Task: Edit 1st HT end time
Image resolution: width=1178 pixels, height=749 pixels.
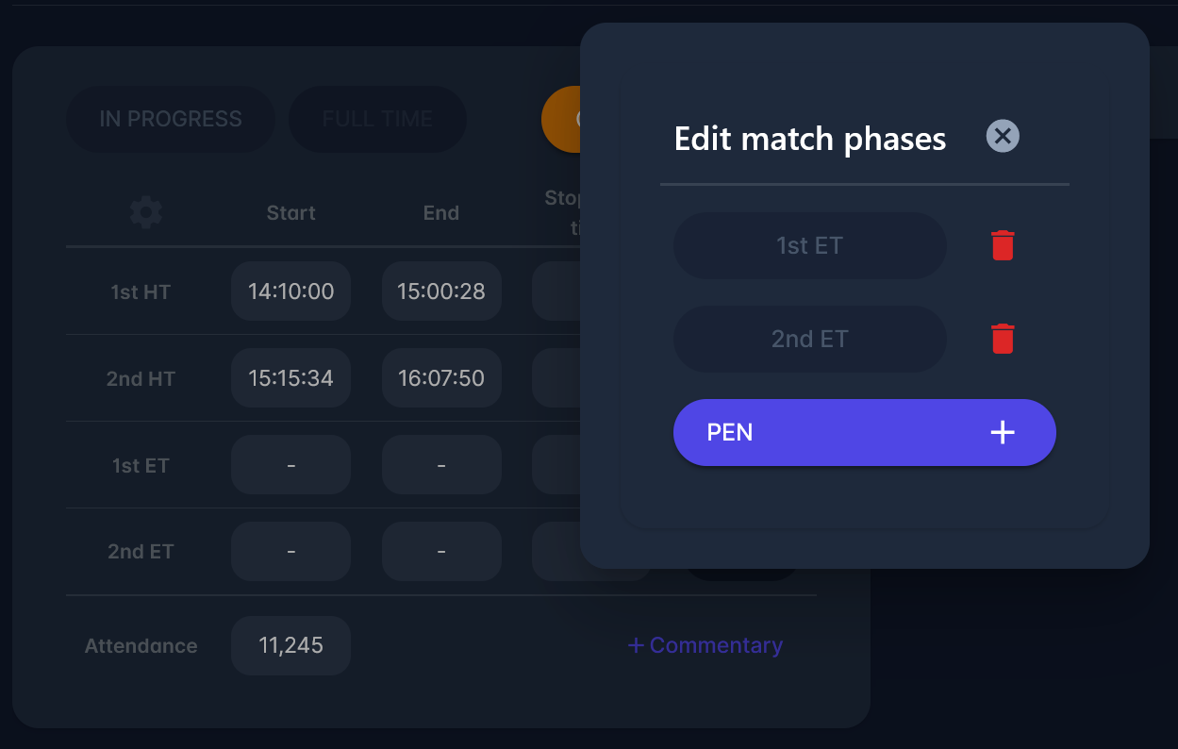Action: point(441,291)
